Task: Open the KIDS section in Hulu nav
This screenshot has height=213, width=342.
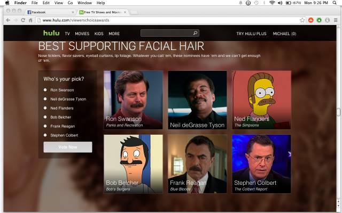Action: pyautogui.click(x=99, y=34)
